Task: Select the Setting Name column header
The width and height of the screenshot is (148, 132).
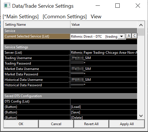Action: coord(37,25)
